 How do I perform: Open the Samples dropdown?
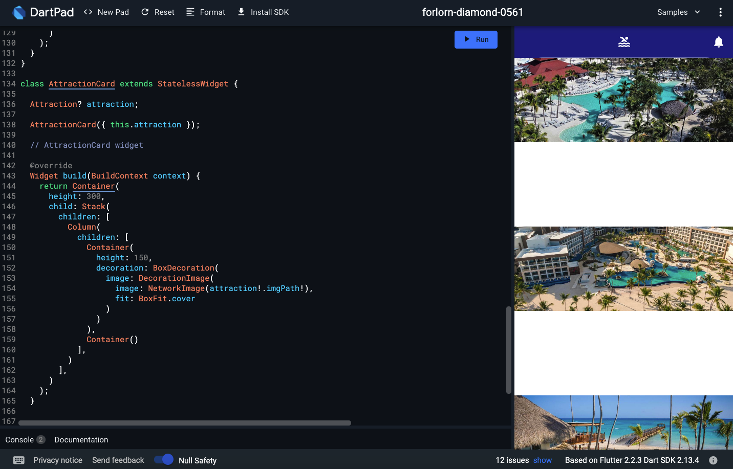point(679,12)
